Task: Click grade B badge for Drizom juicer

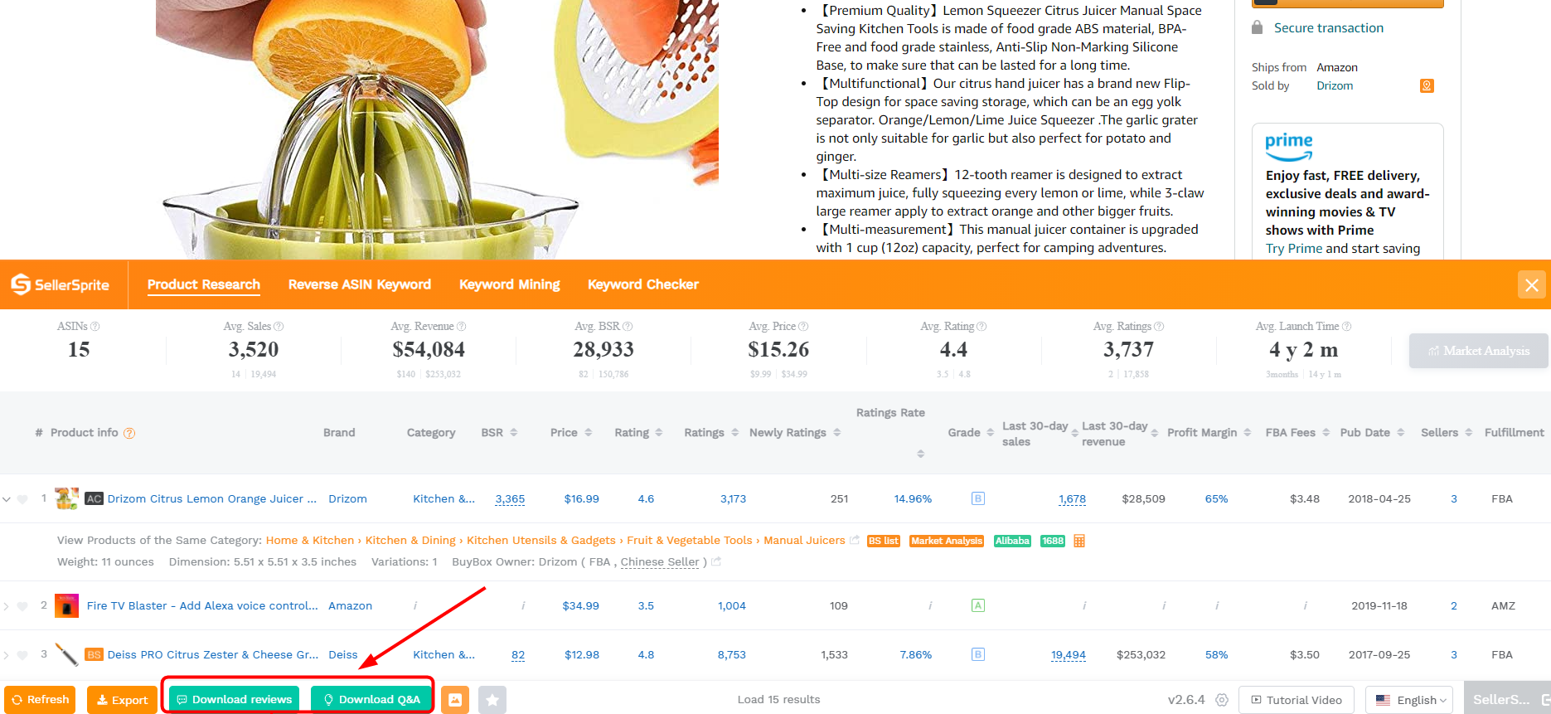Action: click(x=978, y=498)
